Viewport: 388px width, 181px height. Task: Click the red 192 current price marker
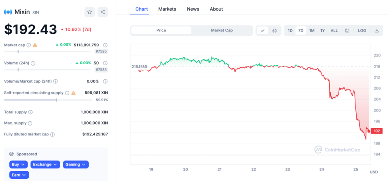[377, 131]
